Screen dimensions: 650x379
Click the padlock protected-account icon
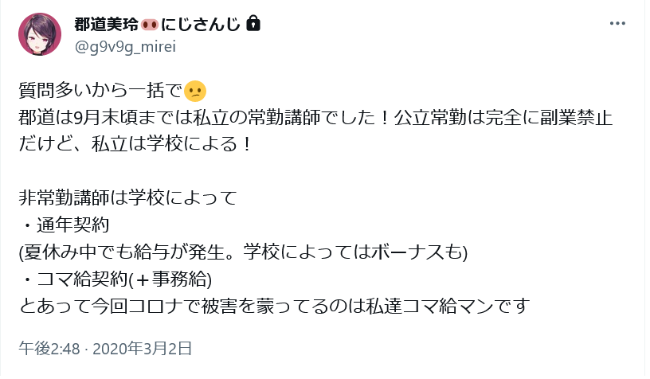[253, 24]
